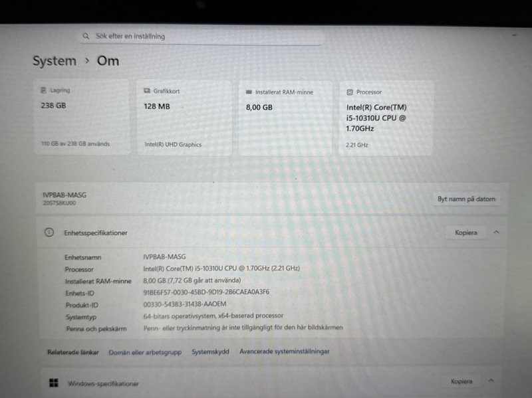Select the Om breadcrumb title
The image size is (532, 398).
pyautogui.click(x=108, y=61)
